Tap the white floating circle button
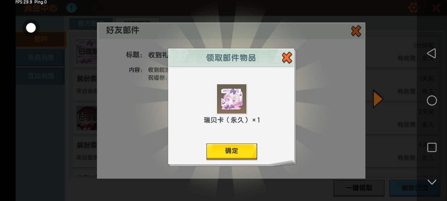Screen dimensions: 447x201 (x=31, y=28)
